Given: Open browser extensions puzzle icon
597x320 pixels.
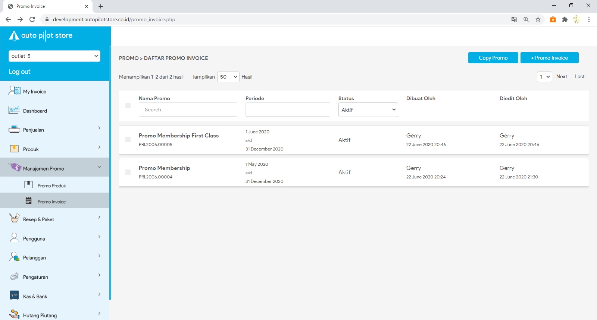Looking at the screenshot, I should [x=565, y=19].
